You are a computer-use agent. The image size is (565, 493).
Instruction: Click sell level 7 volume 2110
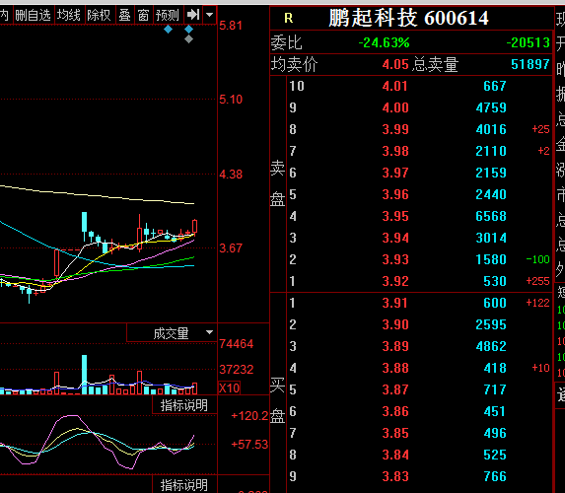tap(491, 151)
